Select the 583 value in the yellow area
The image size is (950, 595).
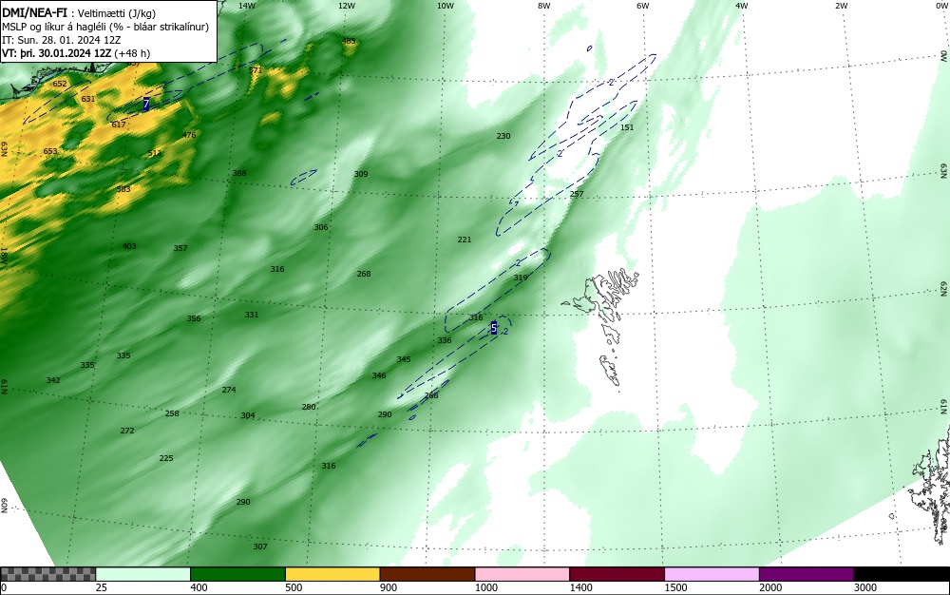click(x=123, y=189)
